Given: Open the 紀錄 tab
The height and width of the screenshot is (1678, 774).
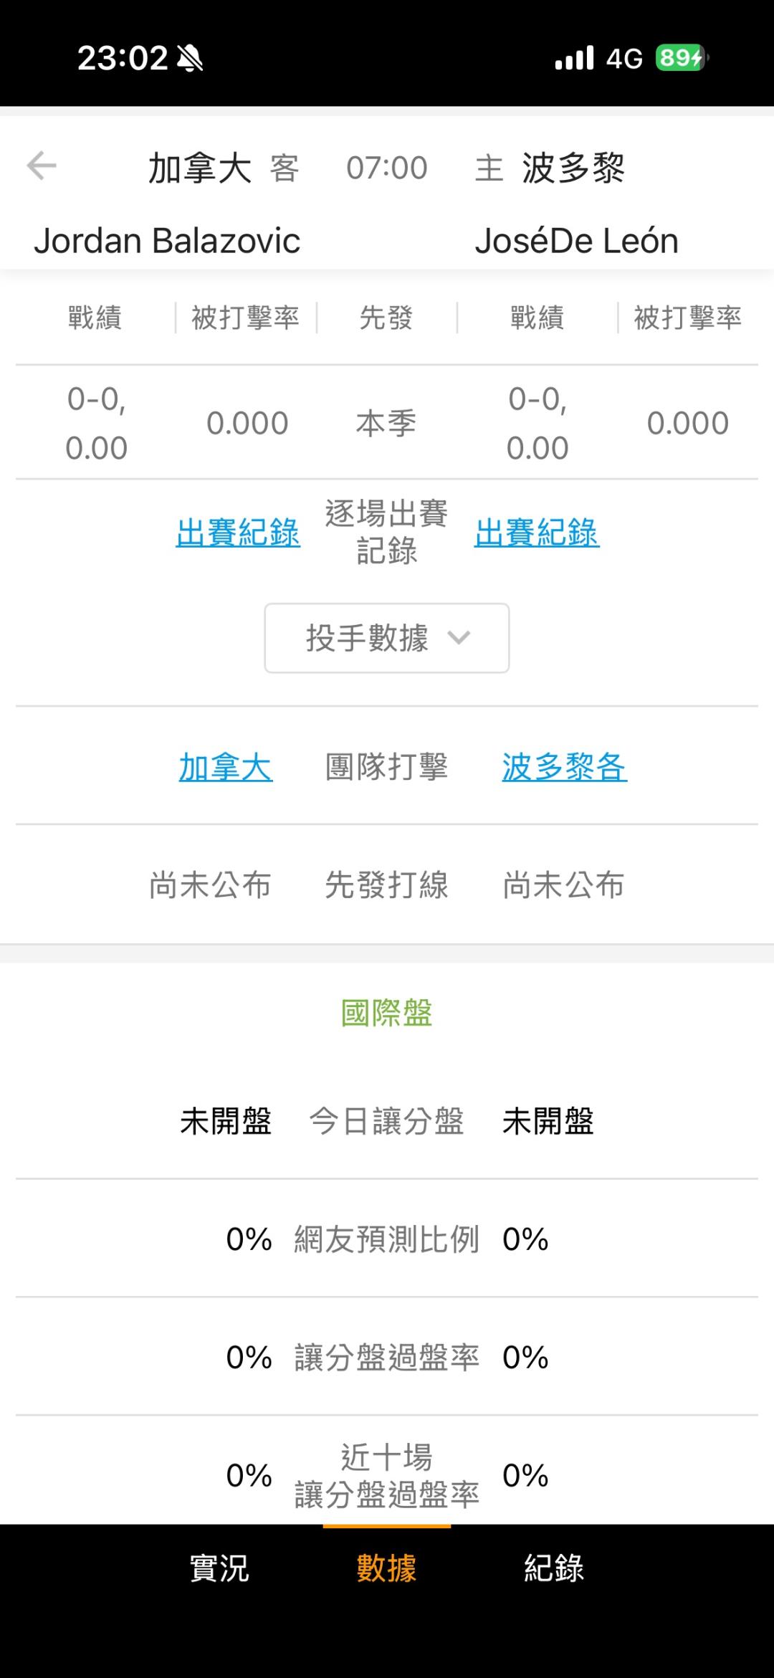Looking at the screenshot, I should click(x=554, y=1568).
